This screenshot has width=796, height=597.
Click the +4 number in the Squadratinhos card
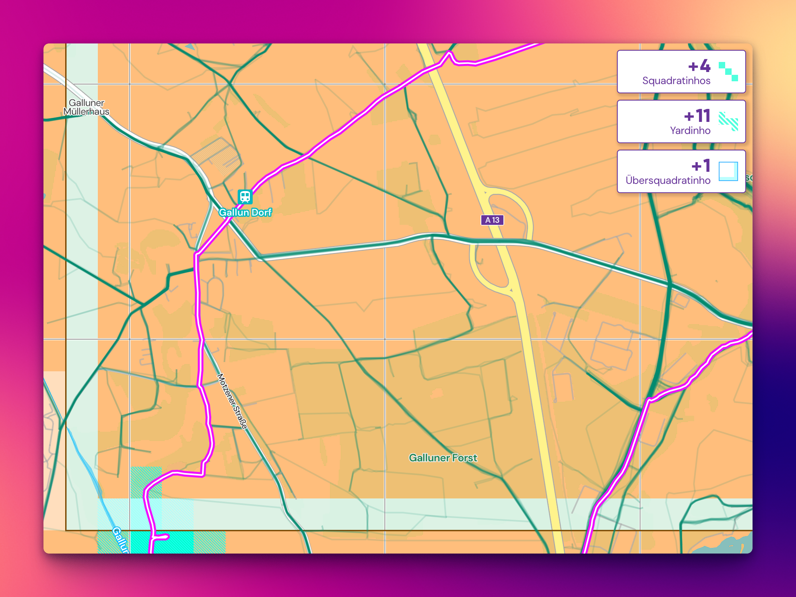699,66
